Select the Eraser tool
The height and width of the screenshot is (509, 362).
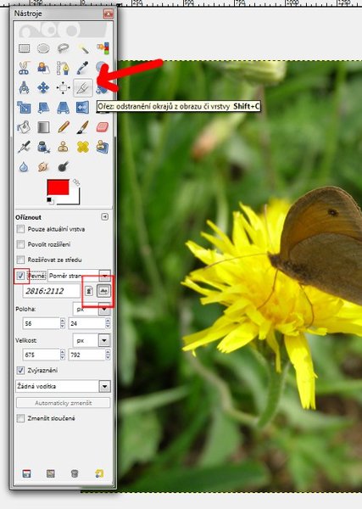tap(103, 127)
